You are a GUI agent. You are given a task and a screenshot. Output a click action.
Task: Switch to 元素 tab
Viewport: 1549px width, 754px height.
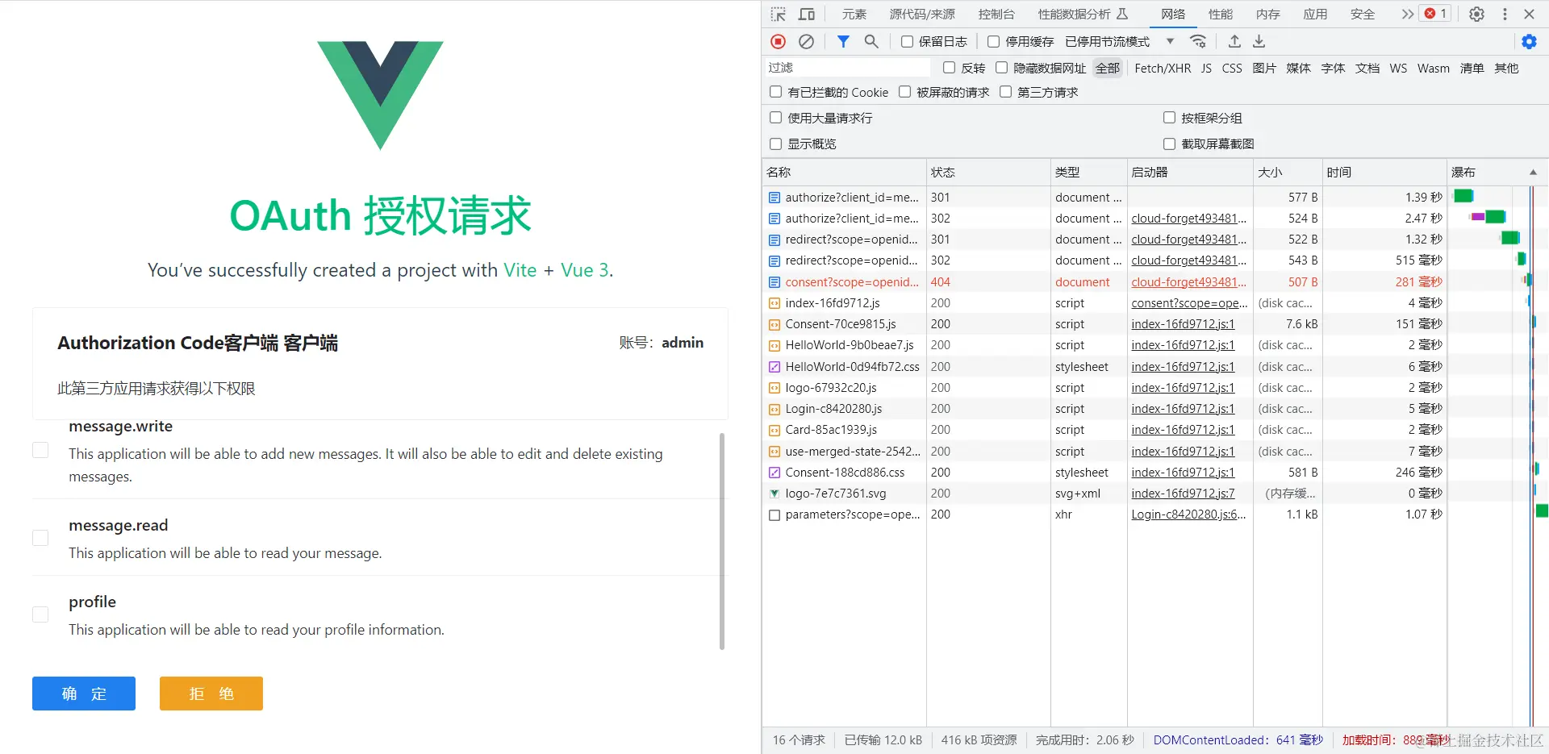coord(854,14)
